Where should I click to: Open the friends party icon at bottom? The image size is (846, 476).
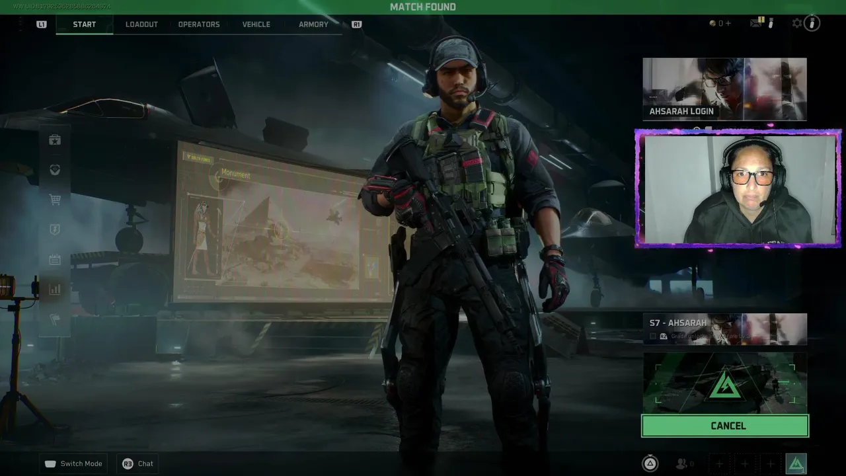(681, 463)
